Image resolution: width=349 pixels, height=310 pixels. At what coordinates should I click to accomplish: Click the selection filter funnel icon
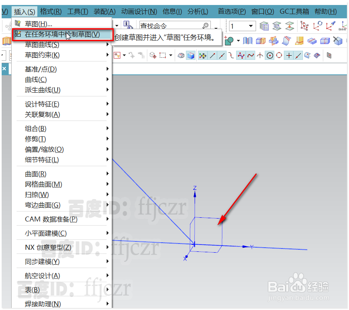(117, 55)
